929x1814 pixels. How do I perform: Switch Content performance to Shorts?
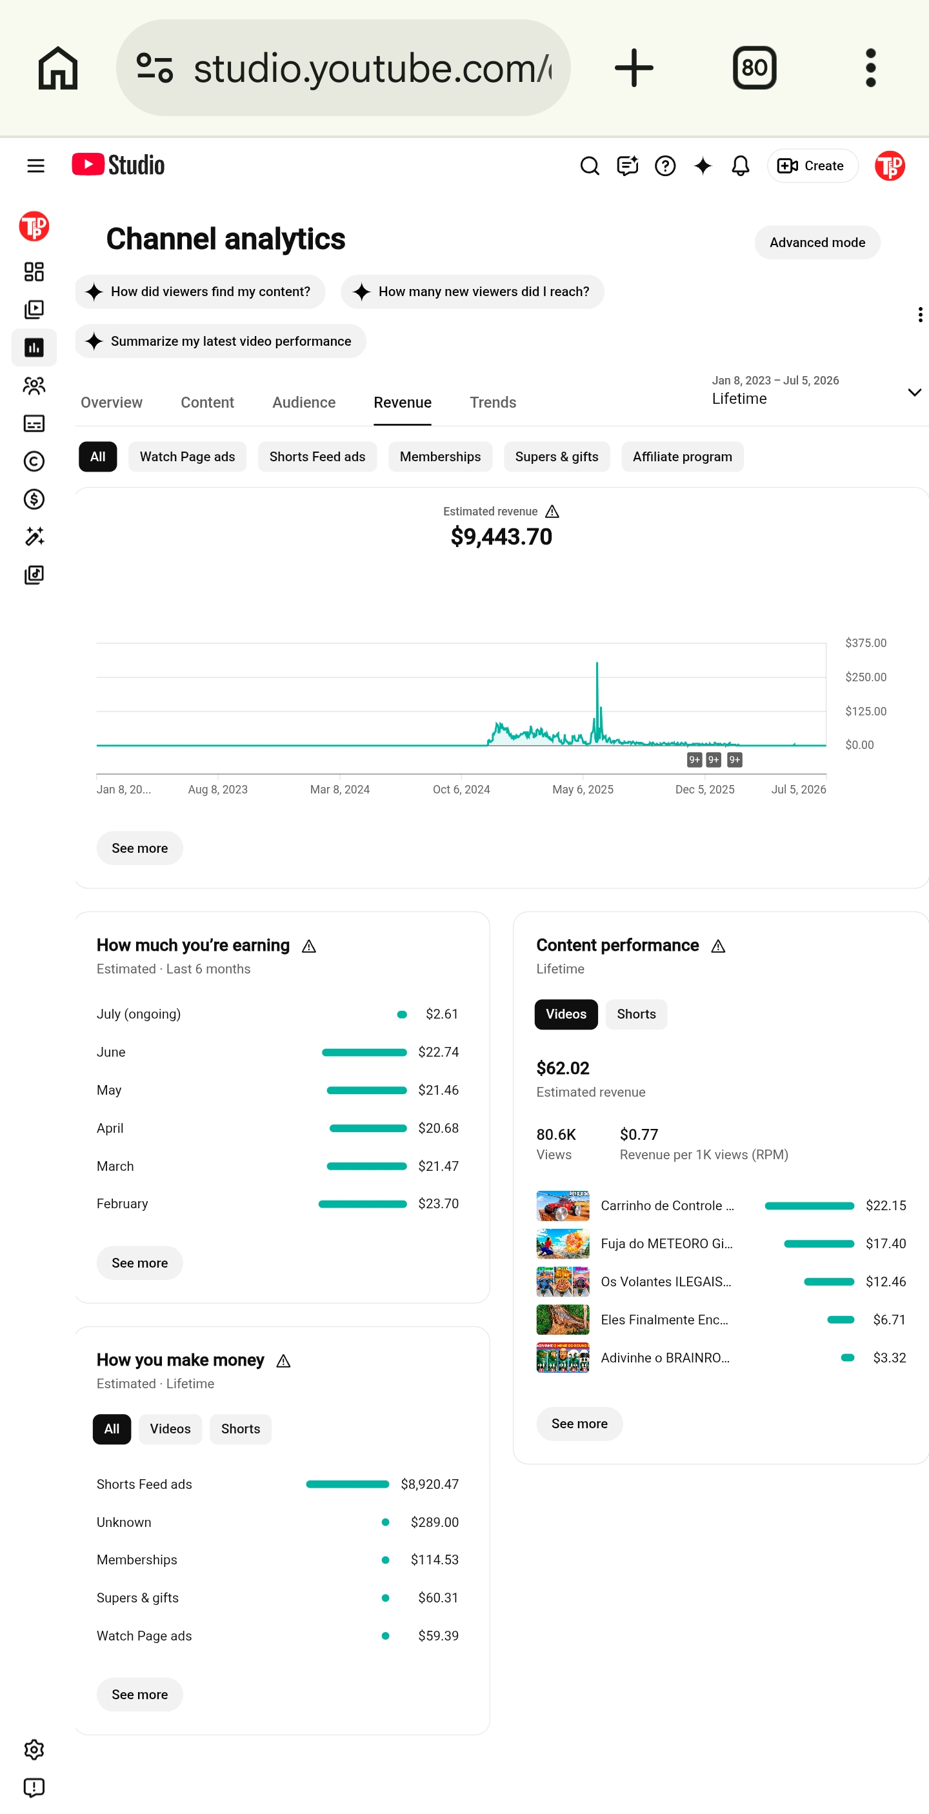636,1014
